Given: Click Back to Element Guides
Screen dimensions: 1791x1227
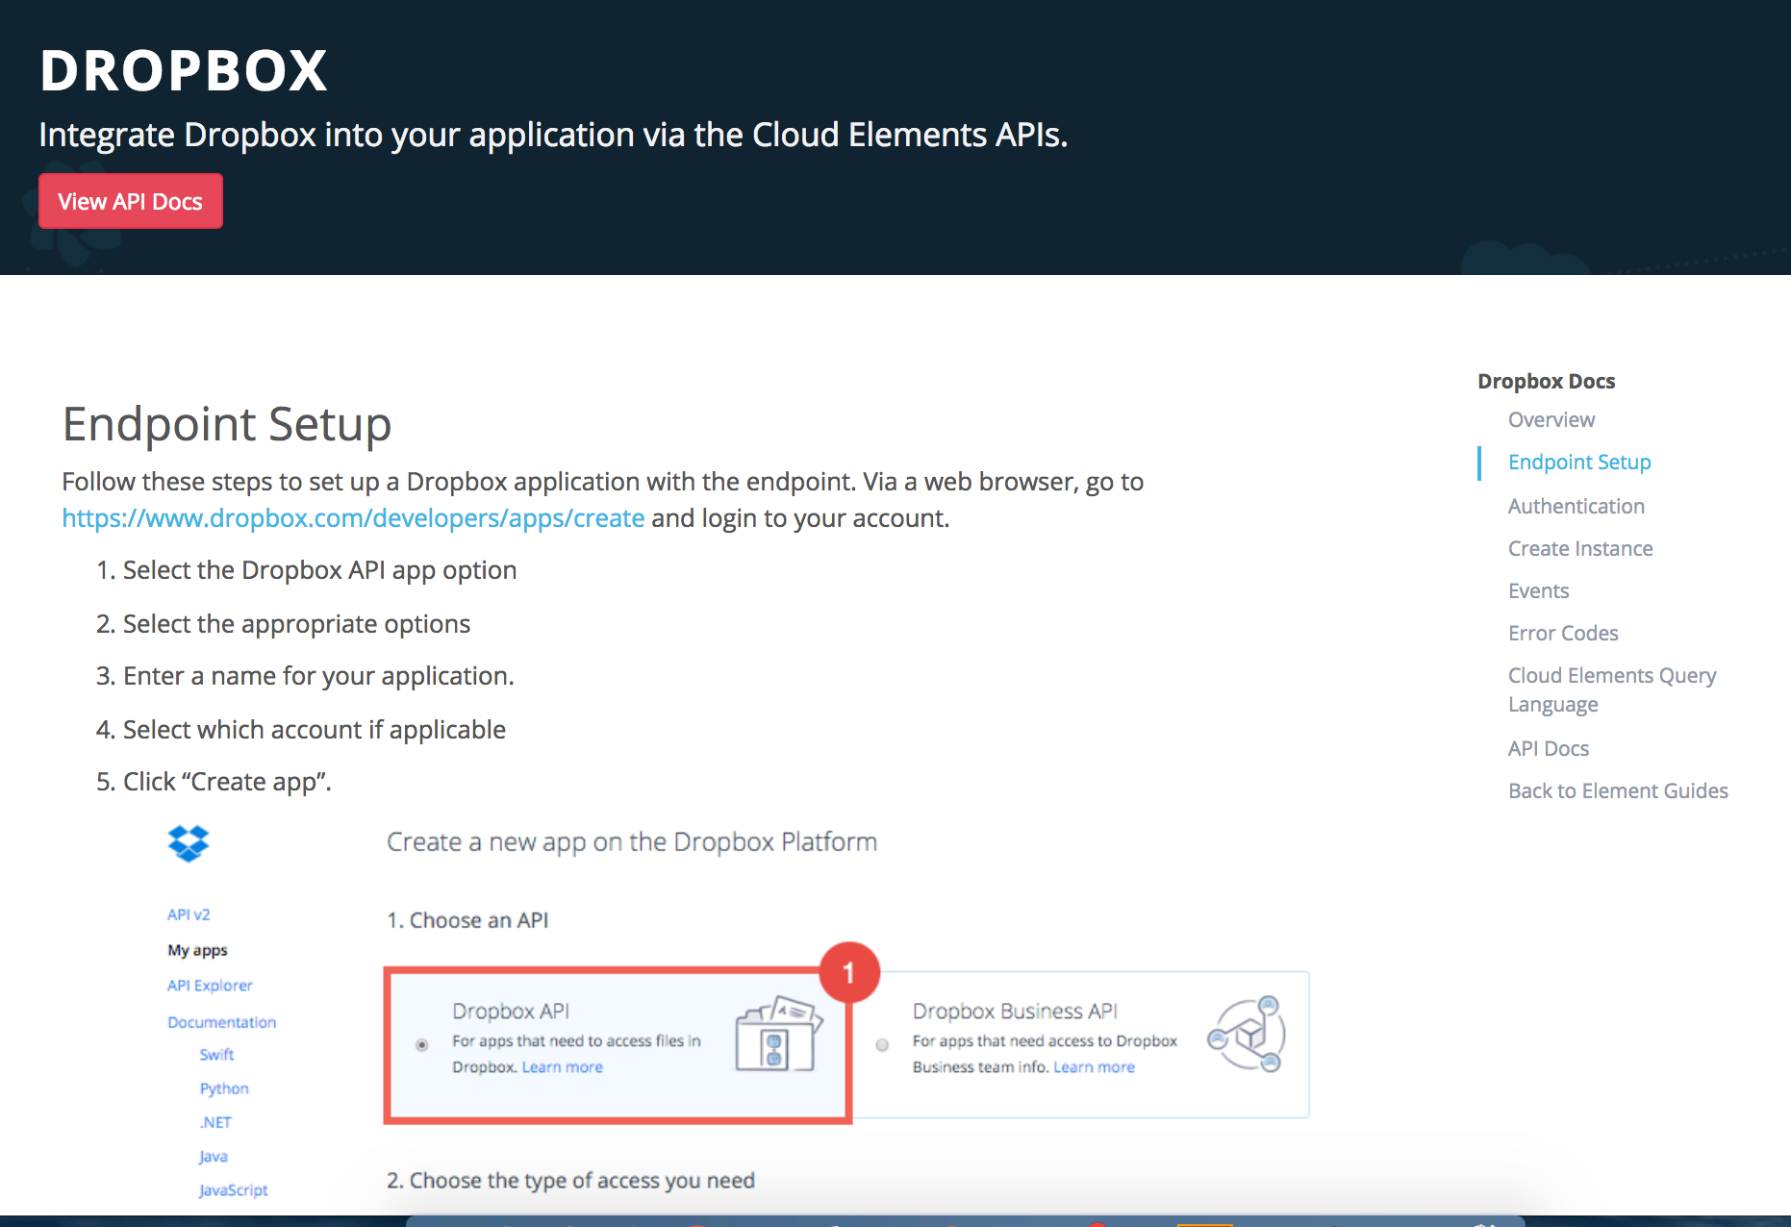Looking at the screenshot, I should coord(1618,790).
